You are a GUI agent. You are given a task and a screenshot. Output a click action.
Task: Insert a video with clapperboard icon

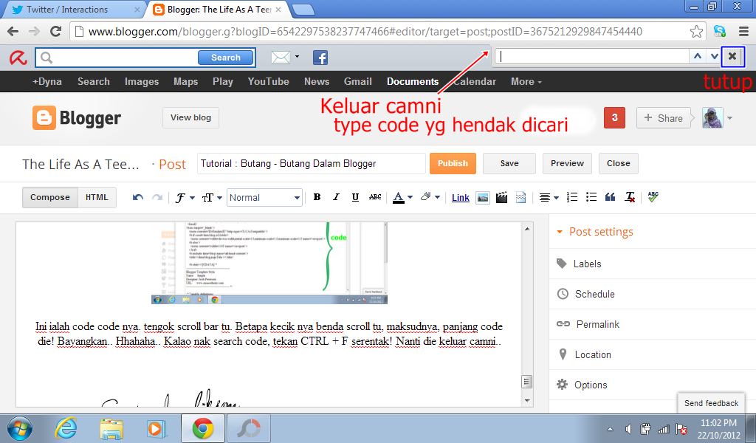(501, 197)
